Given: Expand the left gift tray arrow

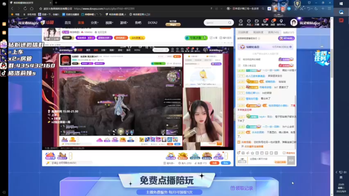Looking at the screenshot, I should pos(70,156).
